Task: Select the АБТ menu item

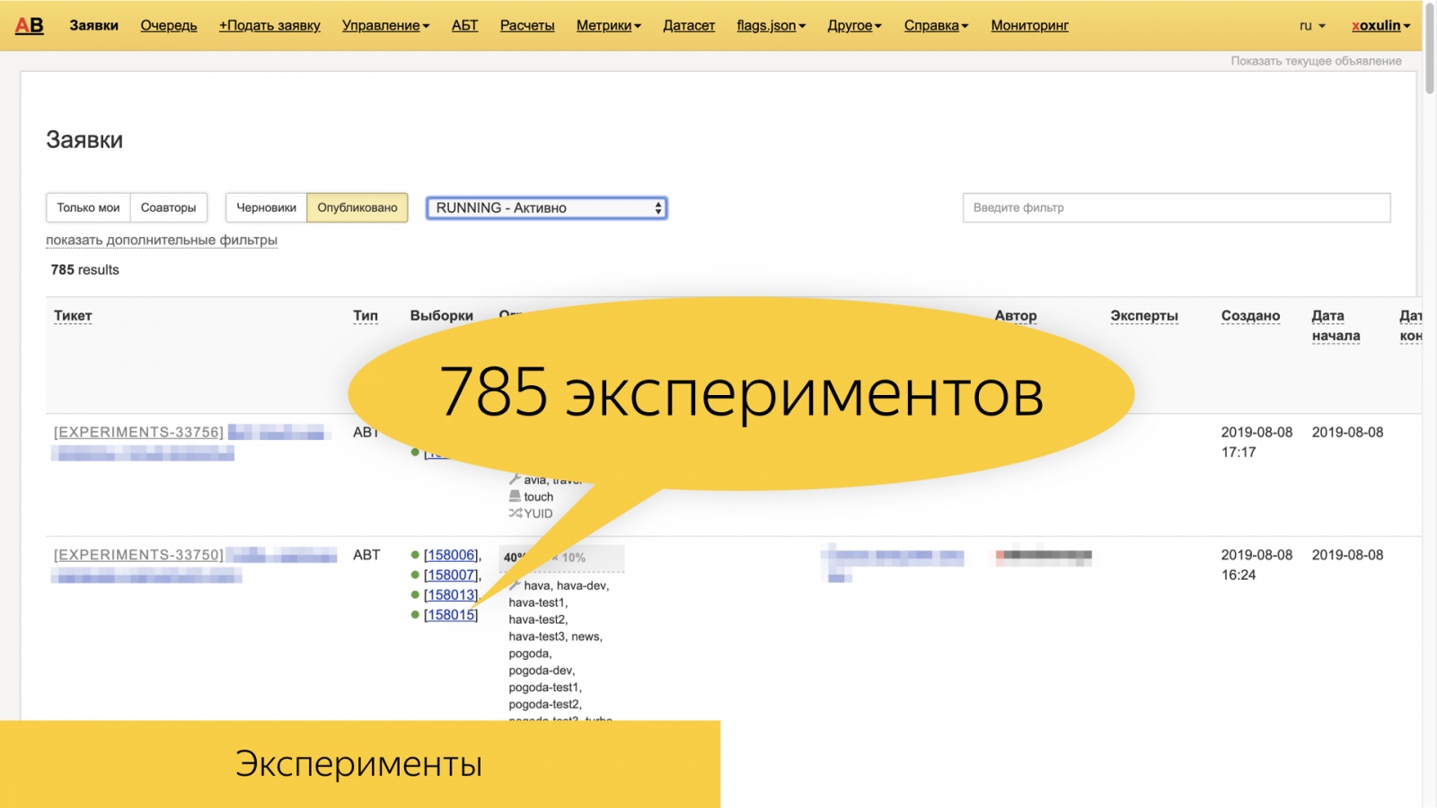Action: tap(464, 25)
